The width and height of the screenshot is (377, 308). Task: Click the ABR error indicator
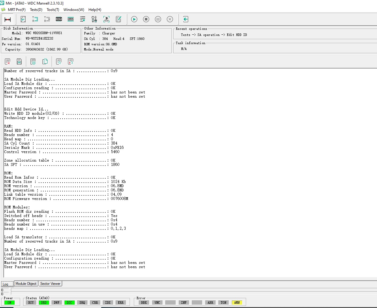[210, 303]
